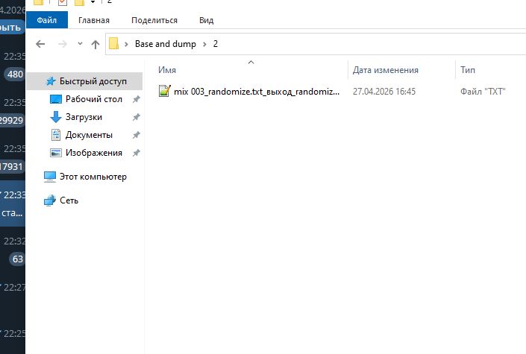
Task: Click pin icon next to Рабочий стол
Action: 136,99
